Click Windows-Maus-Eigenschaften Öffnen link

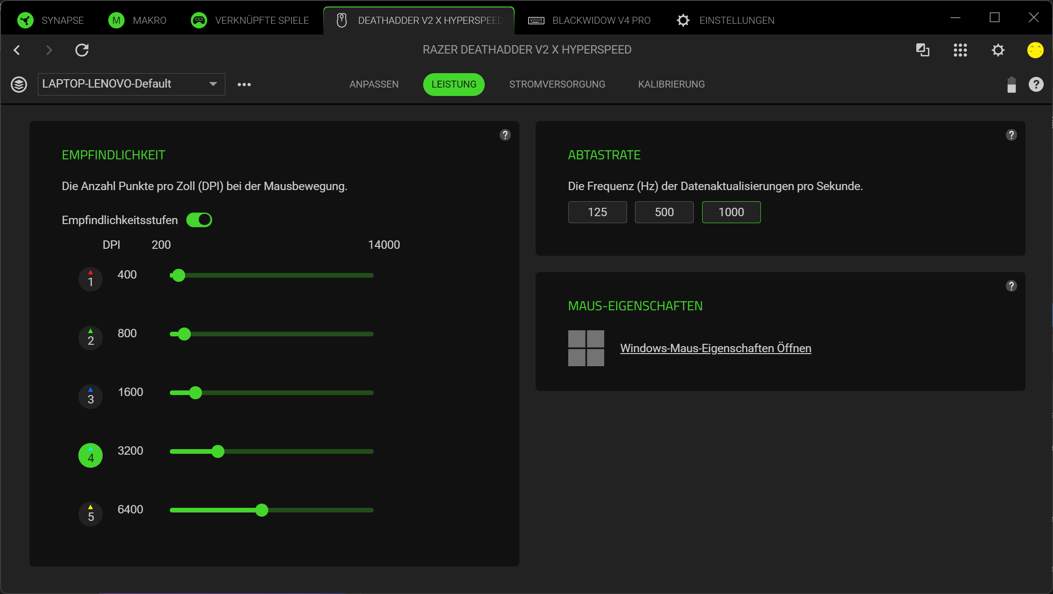click(x=715, y=348)
